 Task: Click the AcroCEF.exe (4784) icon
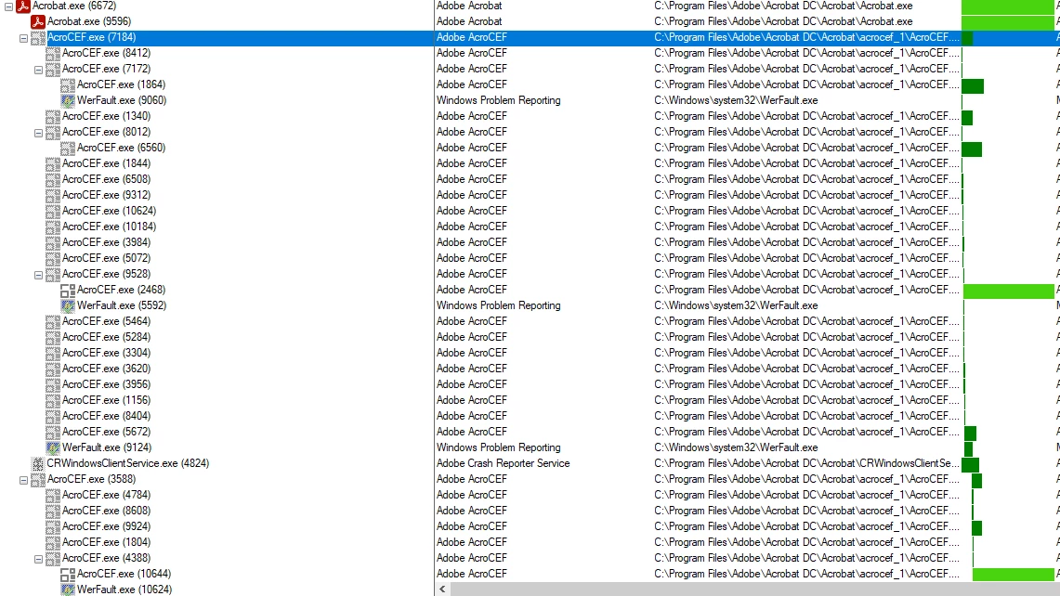pyautogui.click(x=53, y=496)
